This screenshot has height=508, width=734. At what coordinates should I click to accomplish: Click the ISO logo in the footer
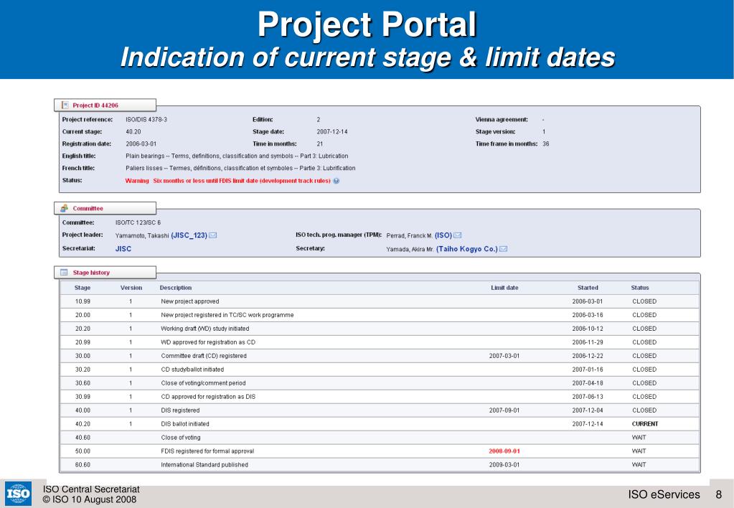click(x=17, y=494)
